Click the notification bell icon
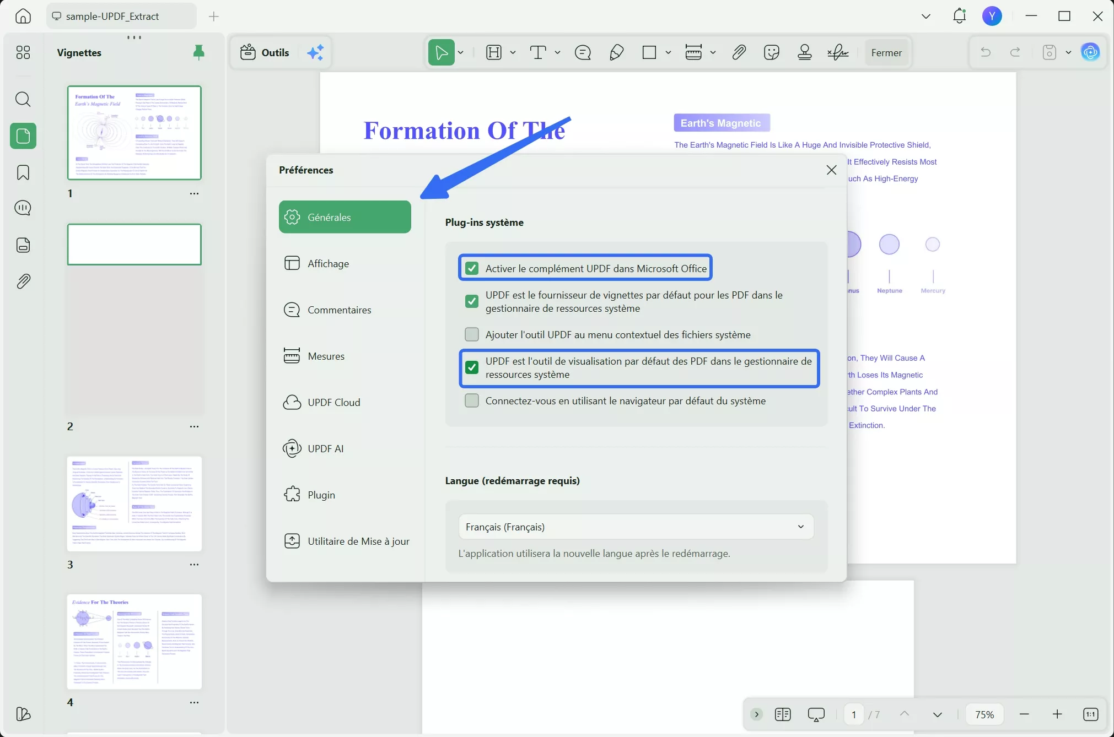 point(959,16)
